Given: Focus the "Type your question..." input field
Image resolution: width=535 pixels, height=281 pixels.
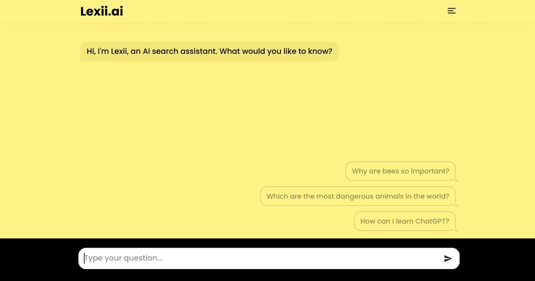Looking at the screenshot, I should pyautogui.click(x=269, y=258).
